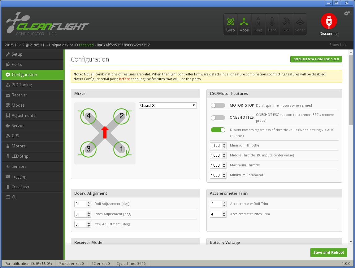Open the GPS tab in sidebar
Screen dimensions: 355x268
coord(32,136)
